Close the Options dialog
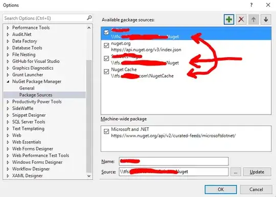This screenshot has height=197, width=276. tap(268, 5)
